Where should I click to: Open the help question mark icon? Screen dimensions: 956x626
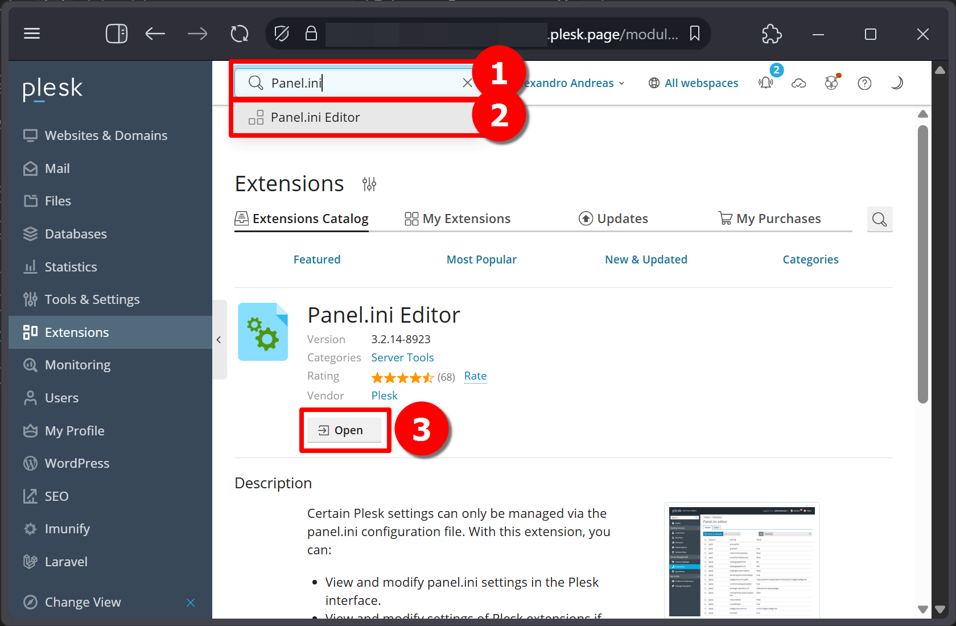(x=864, y=83)
